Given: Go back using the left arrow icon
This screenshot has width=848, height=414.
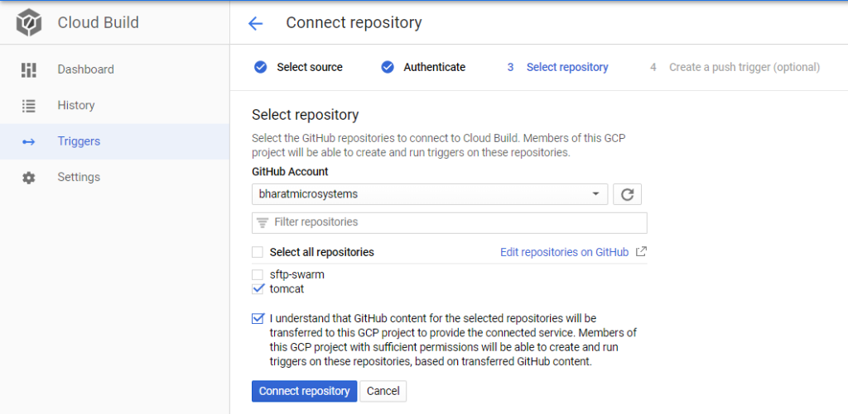Looking at the screenshot, I should (x=255, y=23).
